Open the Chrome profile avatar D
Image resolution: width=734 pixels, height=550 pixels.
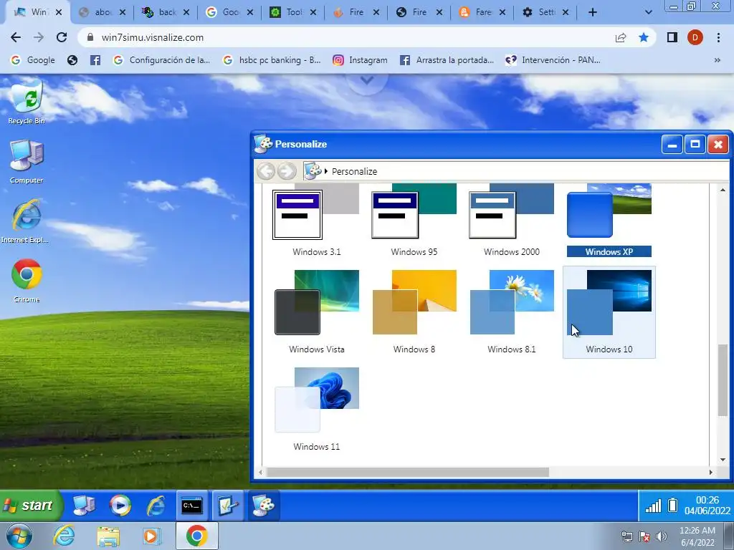(695, 37)
